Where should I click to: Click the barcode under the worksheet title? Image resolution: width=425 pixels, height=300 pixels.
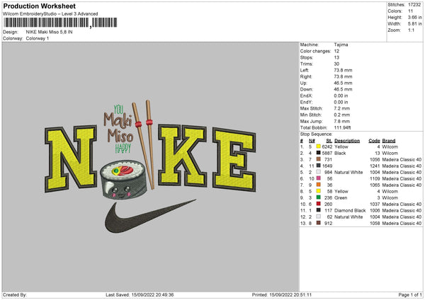pyautogui.click(x=60, y=23)
